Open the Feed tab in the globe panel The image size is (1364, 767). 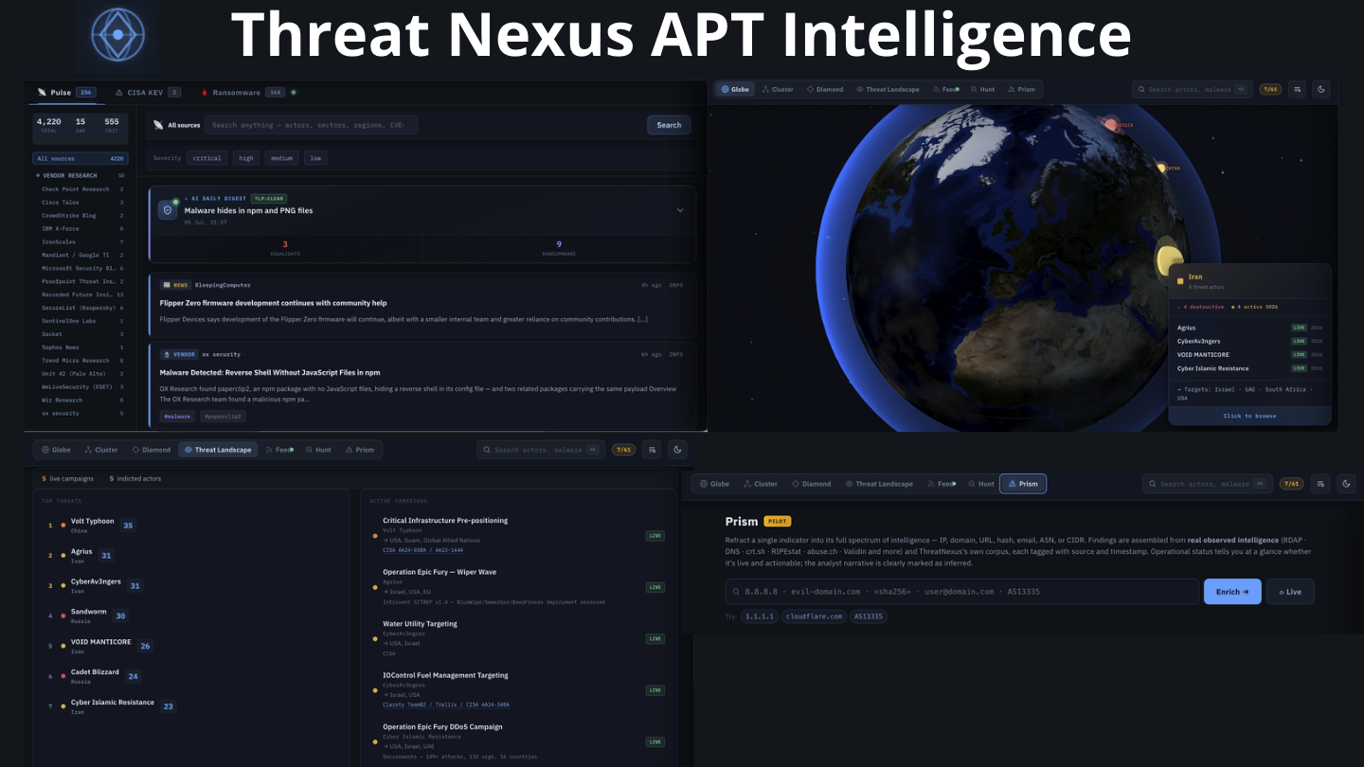point(944,89)
